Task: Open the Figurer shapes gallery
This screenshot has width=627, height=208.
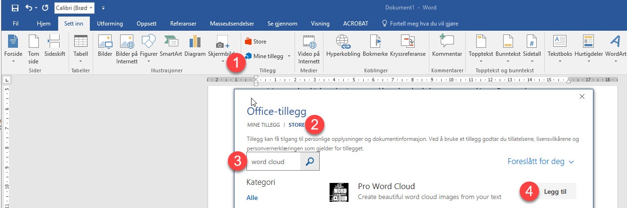Action: [148, 49]
